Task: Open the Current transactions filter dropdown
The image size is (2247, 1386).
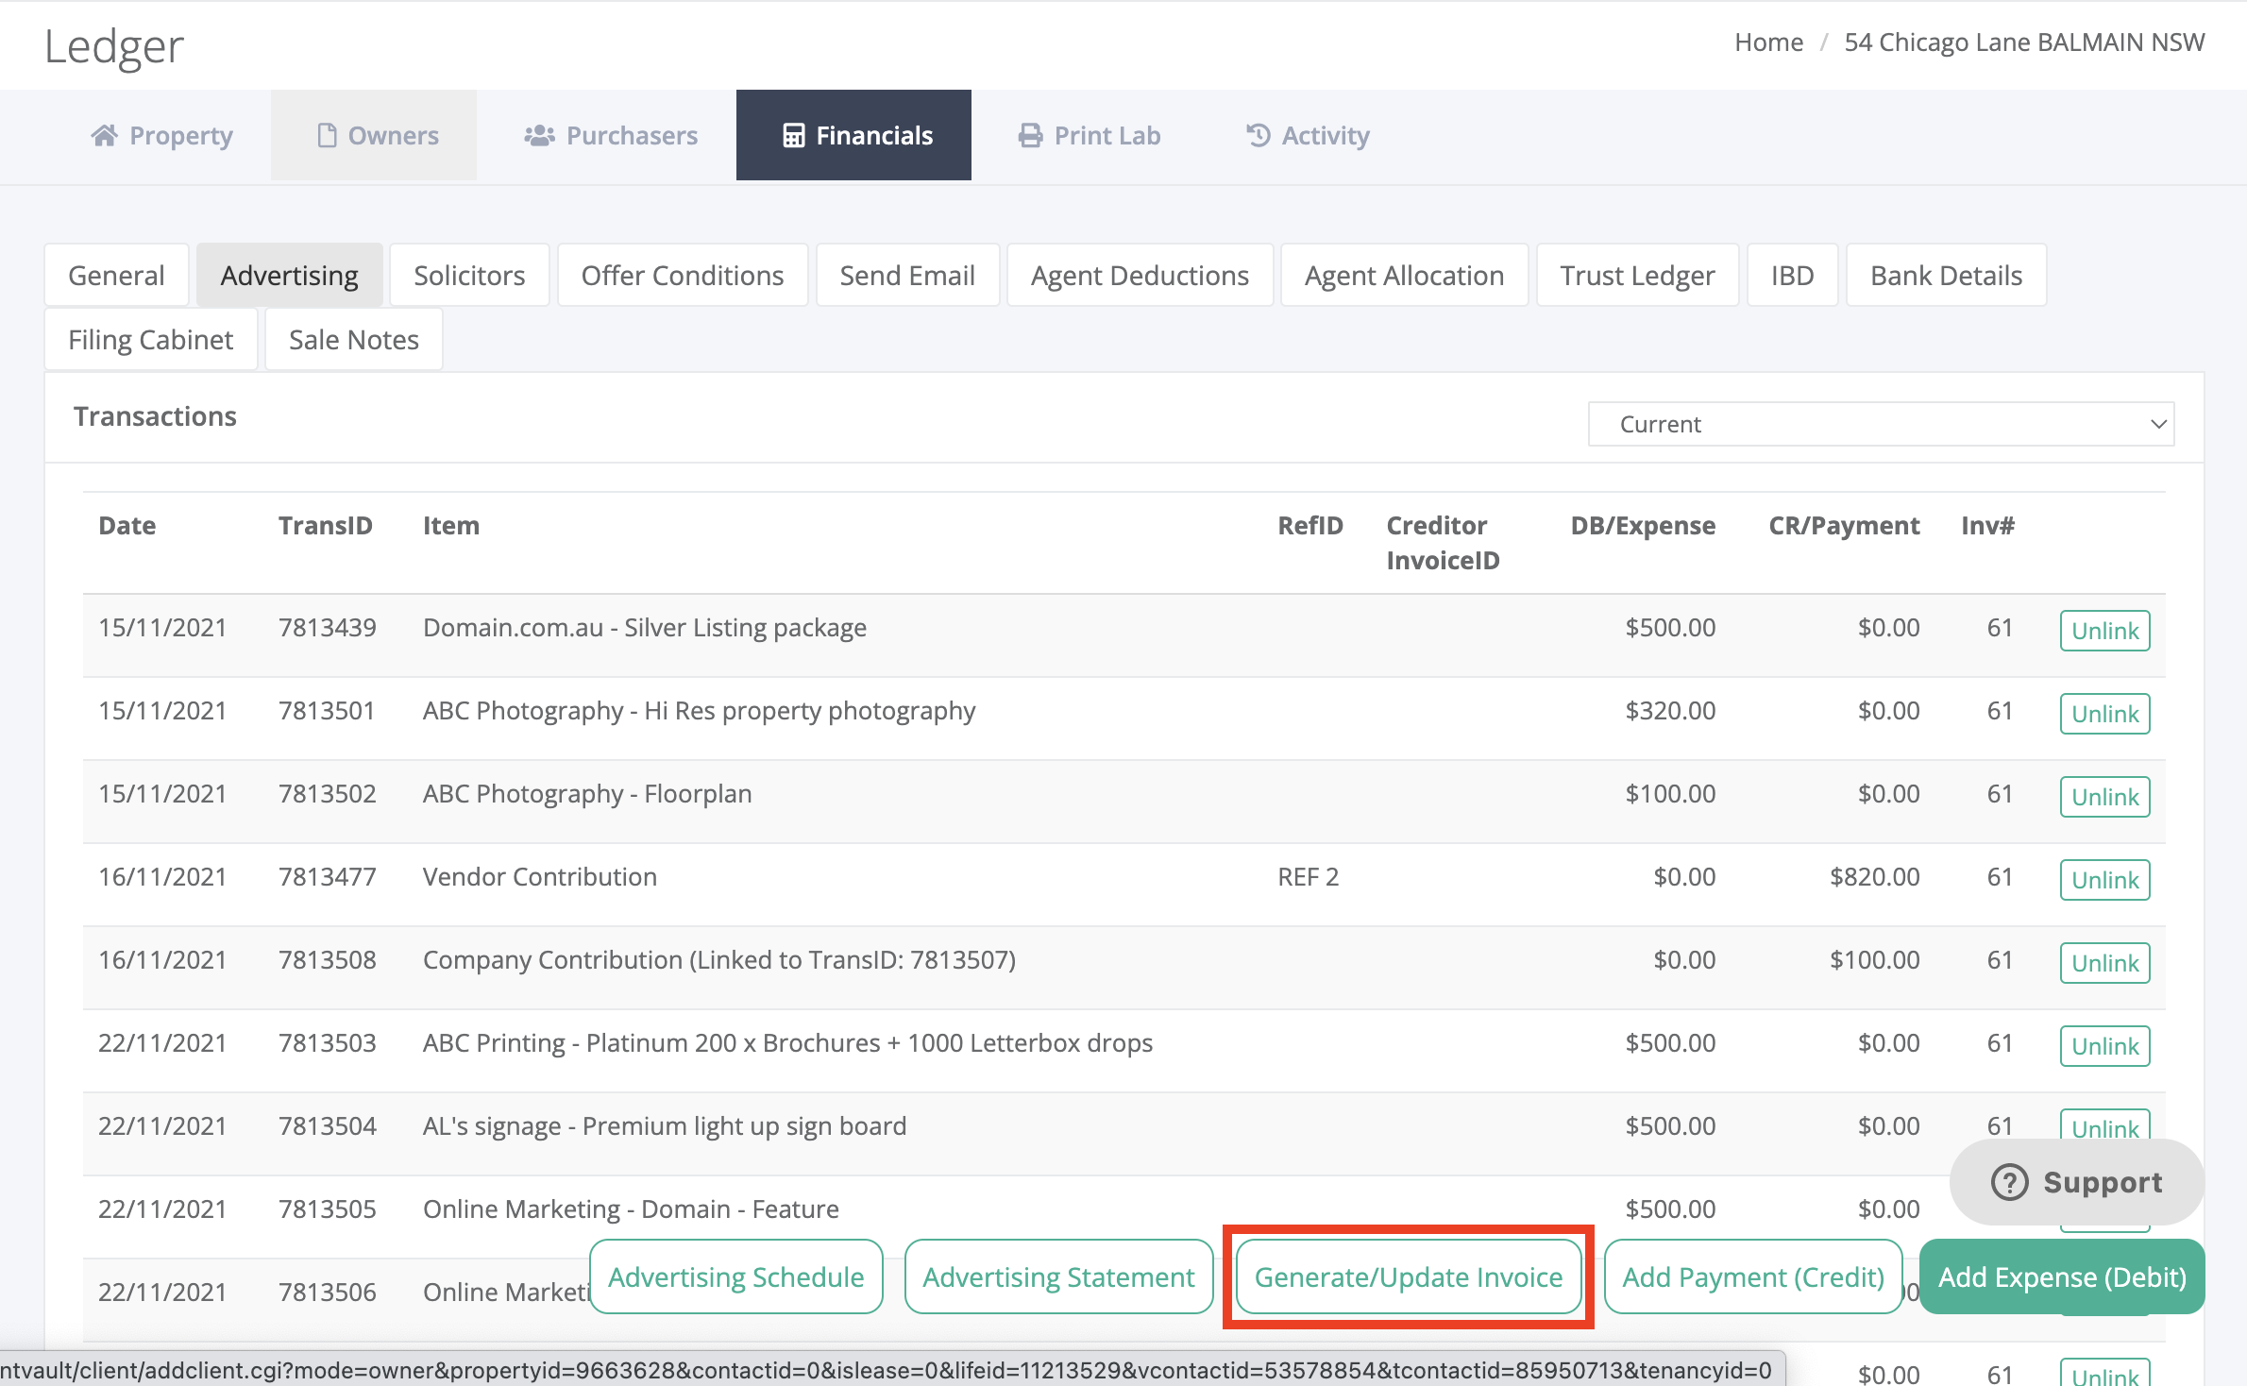Action: [x=1881, y=424]
